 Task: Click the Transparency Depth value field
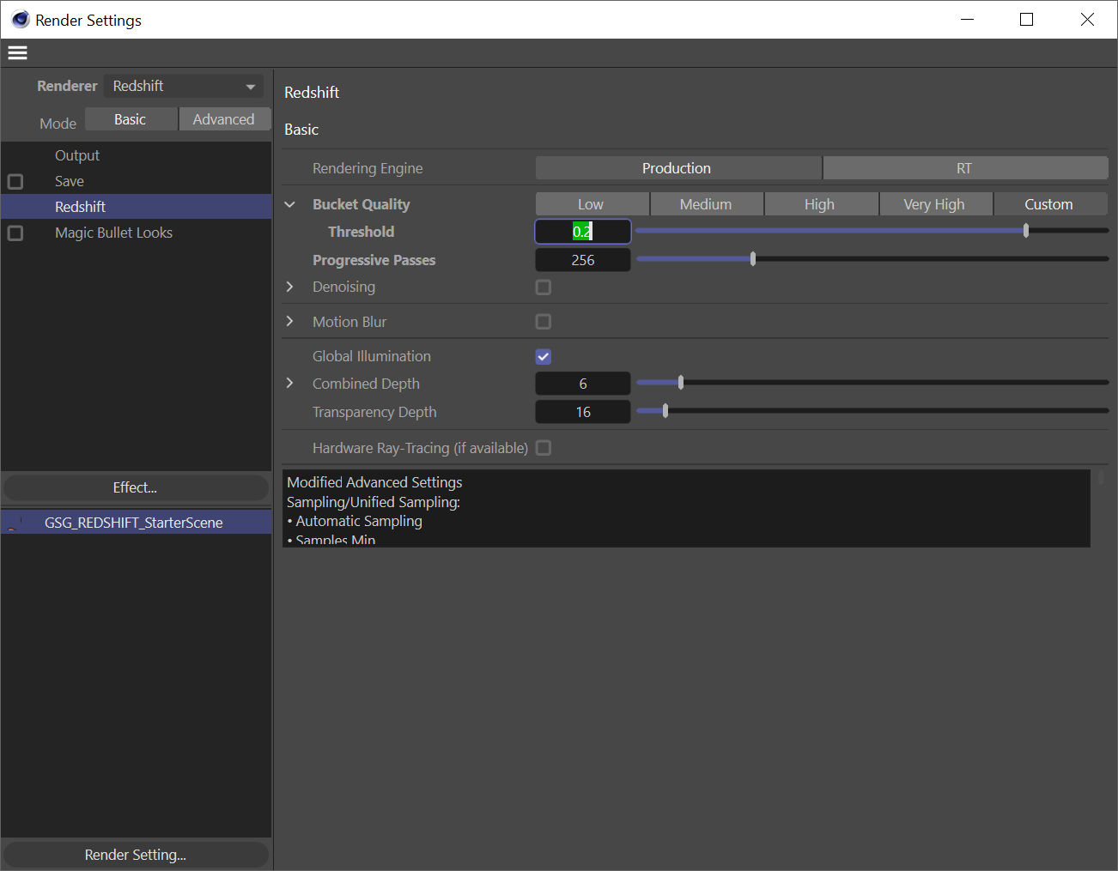pos(583,412)
